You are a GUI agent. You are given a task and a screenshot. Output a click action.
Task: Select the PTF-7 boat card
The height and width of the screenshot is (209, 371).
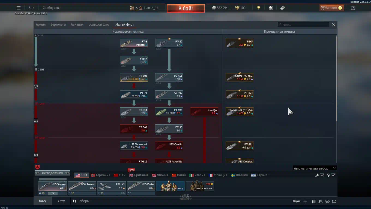[134, 60]
